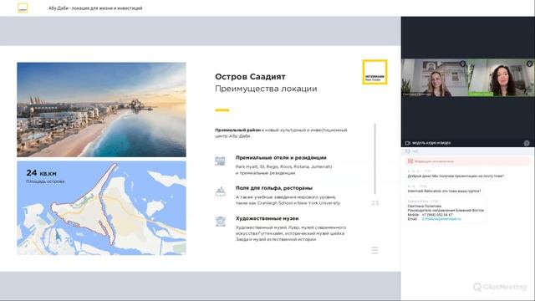The width and height of the screenshot is (535, 301).
Task: Open the slide hamburger menu icon
Action: (x=374, y=250)
